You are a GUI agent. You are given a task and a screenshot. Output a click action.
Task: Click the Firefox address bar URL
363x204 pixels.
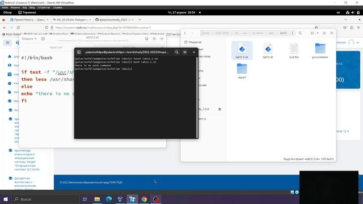[x=103, y=28]
